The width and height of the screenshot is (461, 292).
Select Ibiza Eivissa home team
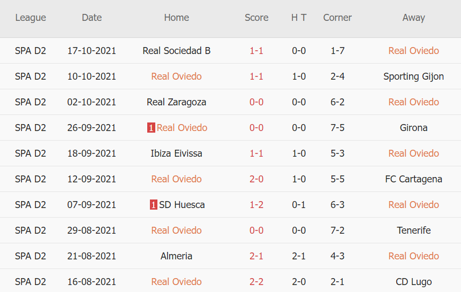pyautogui.click(x=177, y=153)
